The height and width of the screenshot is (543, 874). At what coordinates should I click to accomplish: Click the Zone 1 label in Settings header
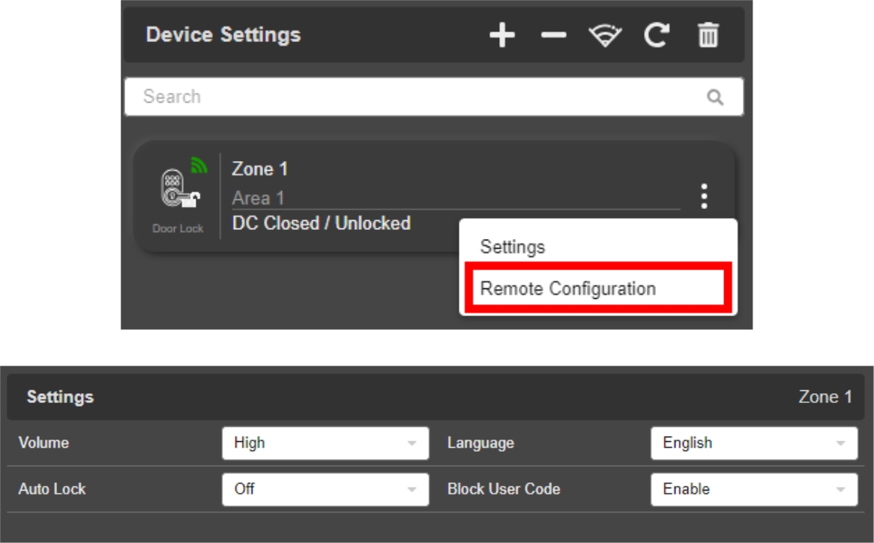[825, 396]
